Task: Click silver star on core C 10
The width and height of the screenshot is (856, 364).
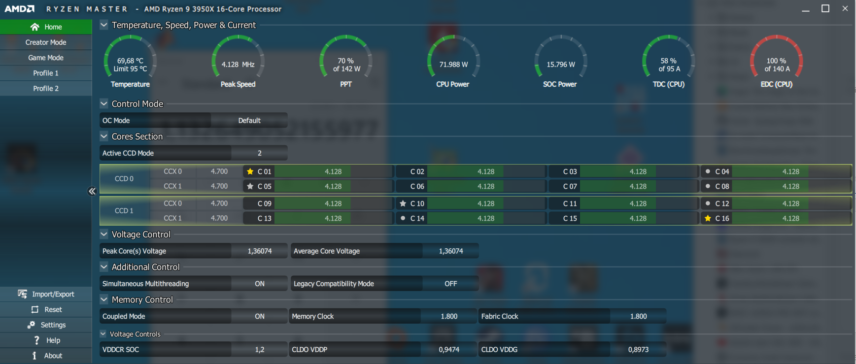Action: click(x=403, y=203)
